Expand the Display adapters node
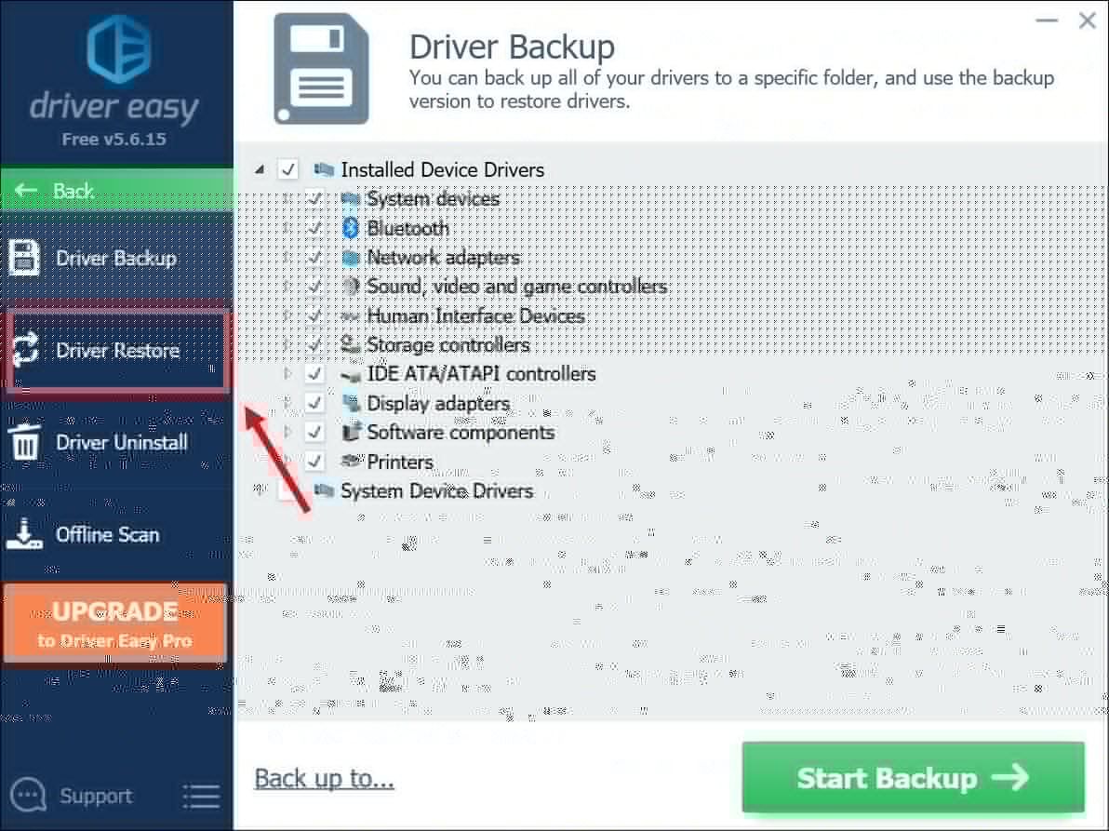 pyautogui.click(x=287, y=402)
